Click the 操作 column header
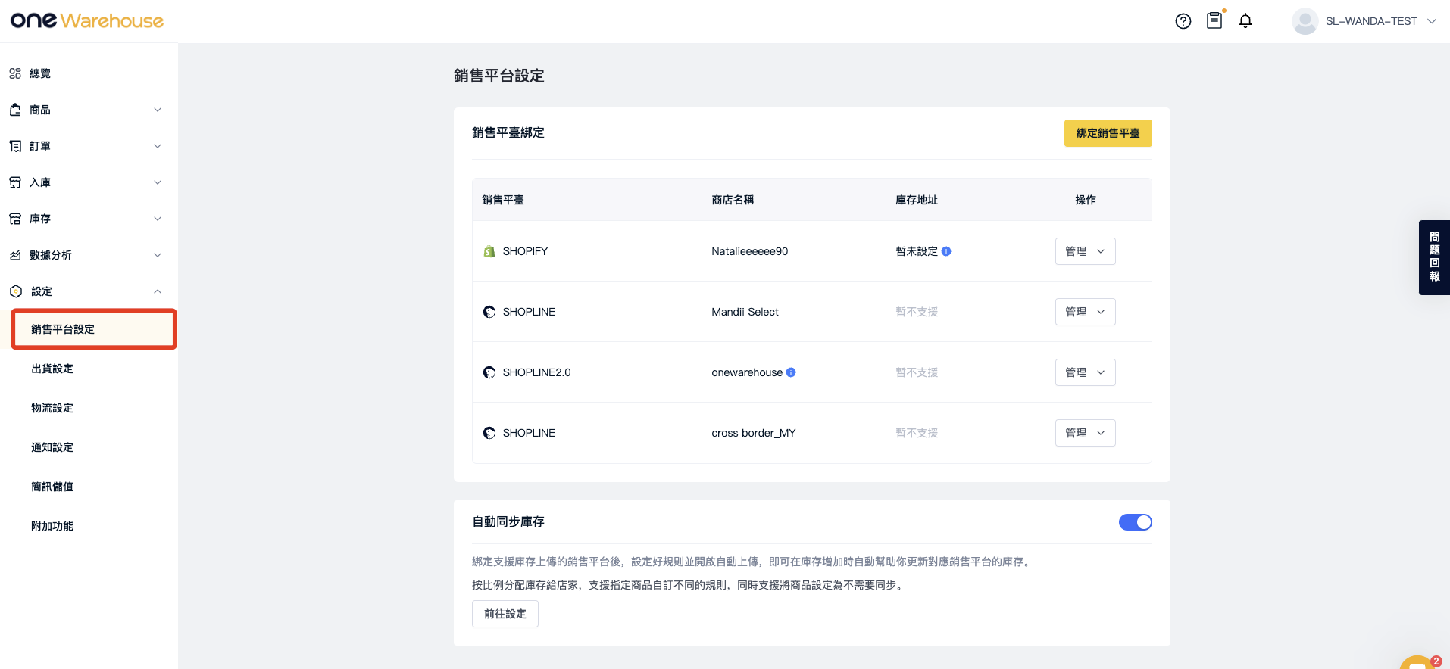Screen dimensions: 1450x669 coord(1086,200)
